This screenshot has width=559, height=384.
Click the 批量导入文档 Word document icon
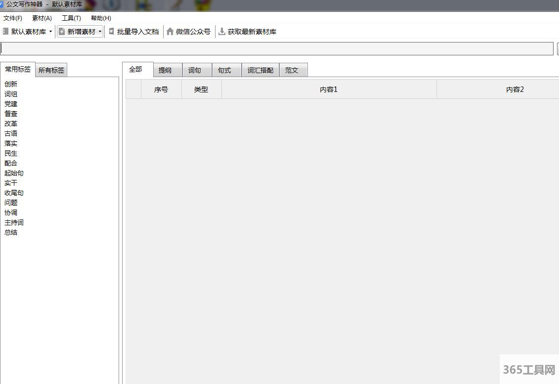tap(111, 32)
